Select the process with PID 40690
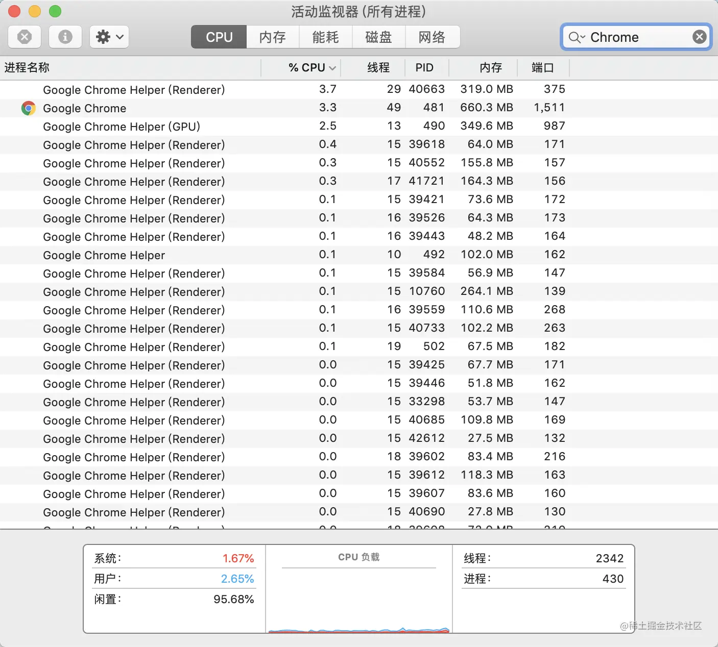The image size is (718, 647). pyautogui.click(x=359, y=512)
